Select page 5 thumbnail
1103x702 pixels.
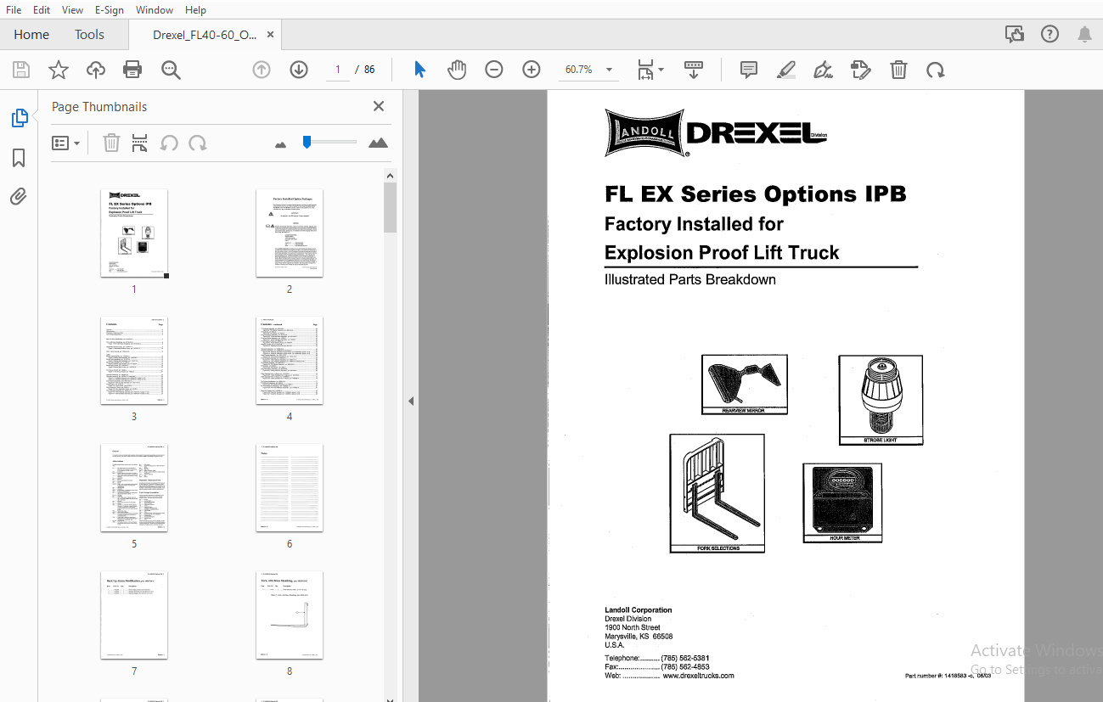(134, 488)
